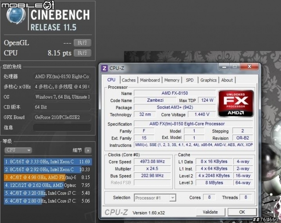The height and width of the screenshot is (223, 281).
Task: Select ranking row 4 AMD Opteron 7.95
Action: [48, 185]
